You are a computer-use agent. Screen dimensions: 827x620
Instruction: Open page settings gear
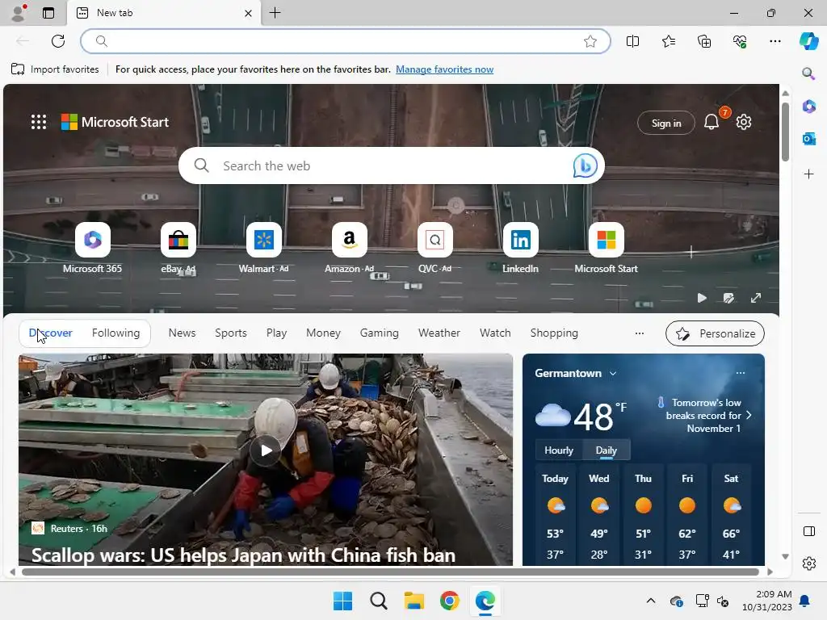pyautogui.click(x=744, y=123)
